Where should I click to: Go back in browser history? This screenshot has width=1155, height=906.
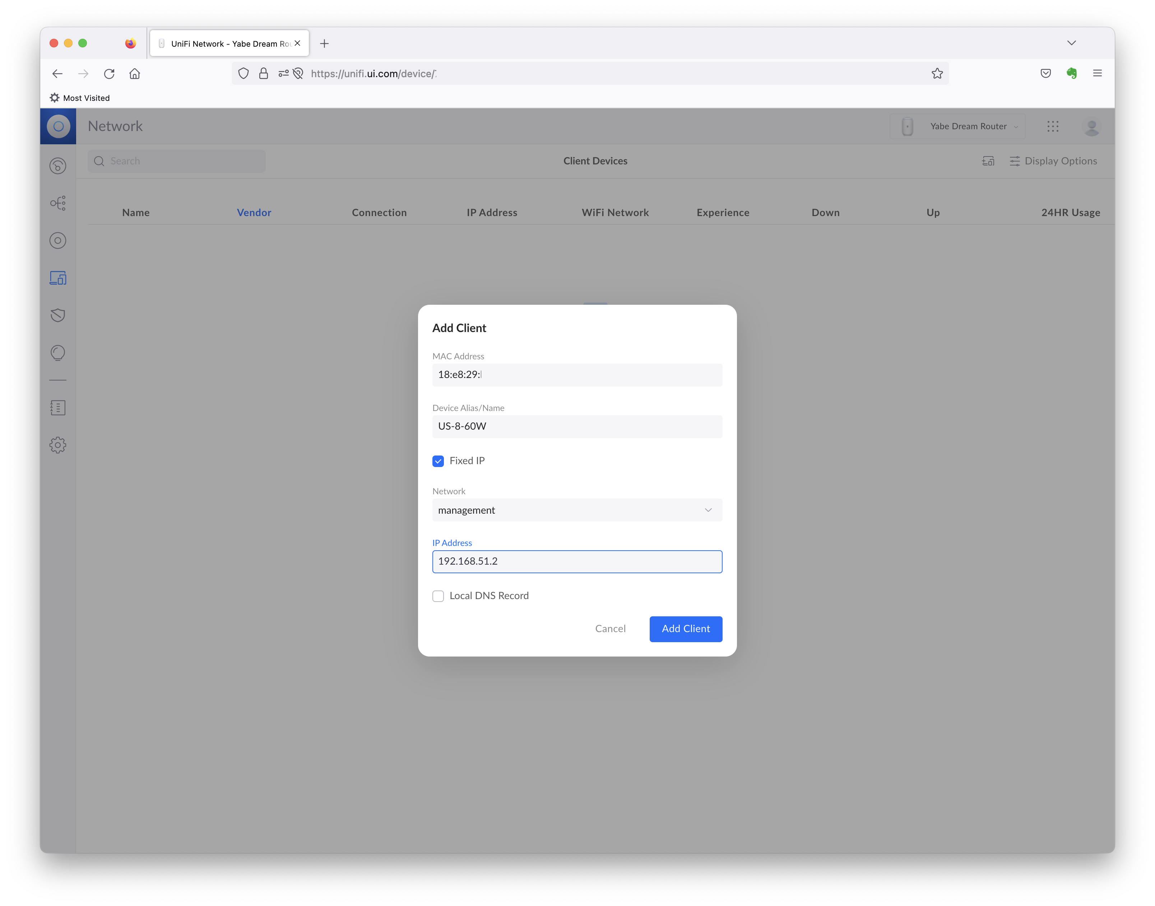point(57,74)
